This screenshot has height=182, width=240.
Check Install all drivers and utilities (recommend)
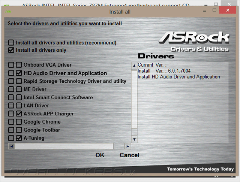click(11, 43)
